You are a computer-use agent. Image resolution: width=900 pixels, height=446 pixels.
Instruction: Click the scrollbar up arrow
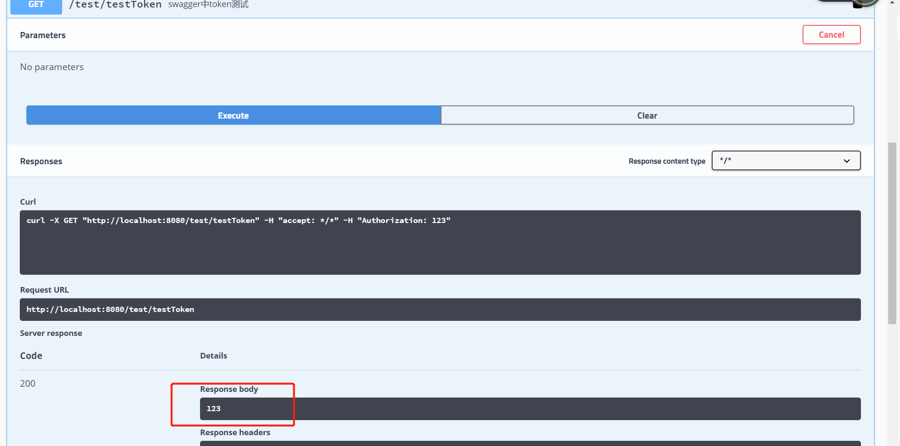pos(892,3)
